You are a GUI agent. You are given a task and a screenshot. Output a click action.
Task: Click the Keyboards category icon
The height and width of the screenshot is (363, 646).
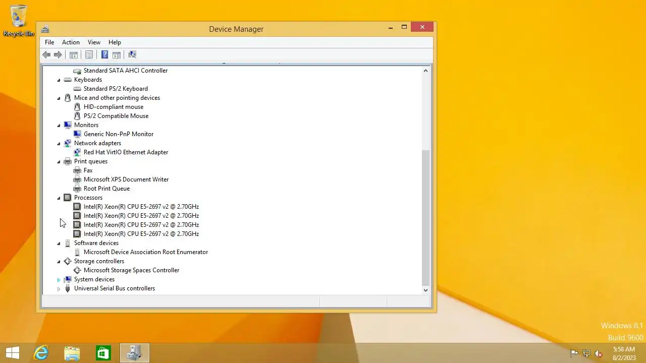click(x=68, y=80)
